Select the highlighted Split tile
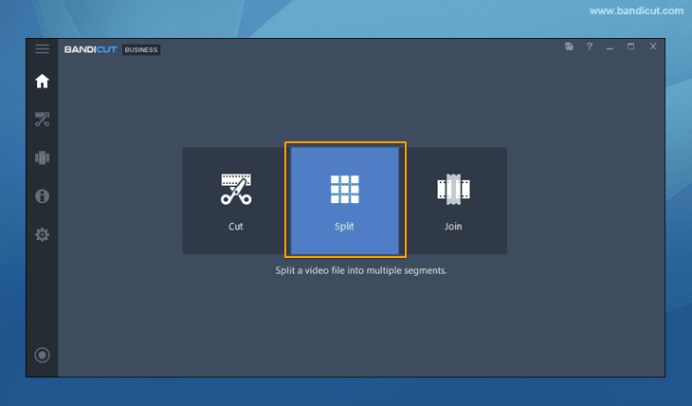Viewport: 692px width, 406px height. pos(345,200)
